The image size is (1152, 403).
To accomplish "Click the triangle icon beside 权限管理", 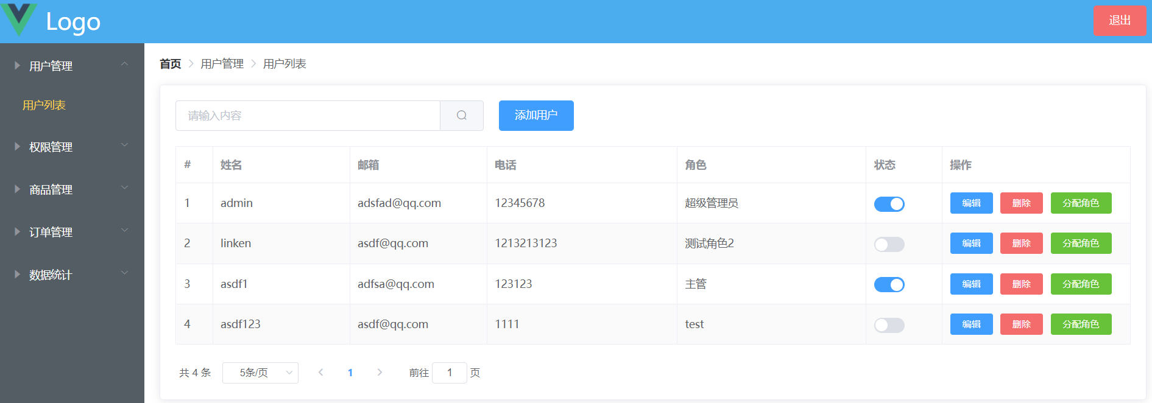I will [17, 146].
